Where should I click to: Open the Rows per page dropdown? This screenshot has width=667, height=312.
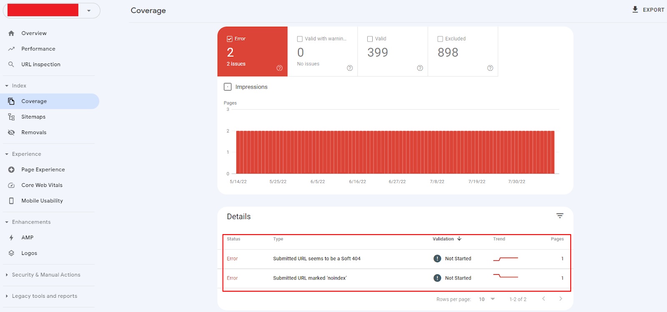(487, 300)
